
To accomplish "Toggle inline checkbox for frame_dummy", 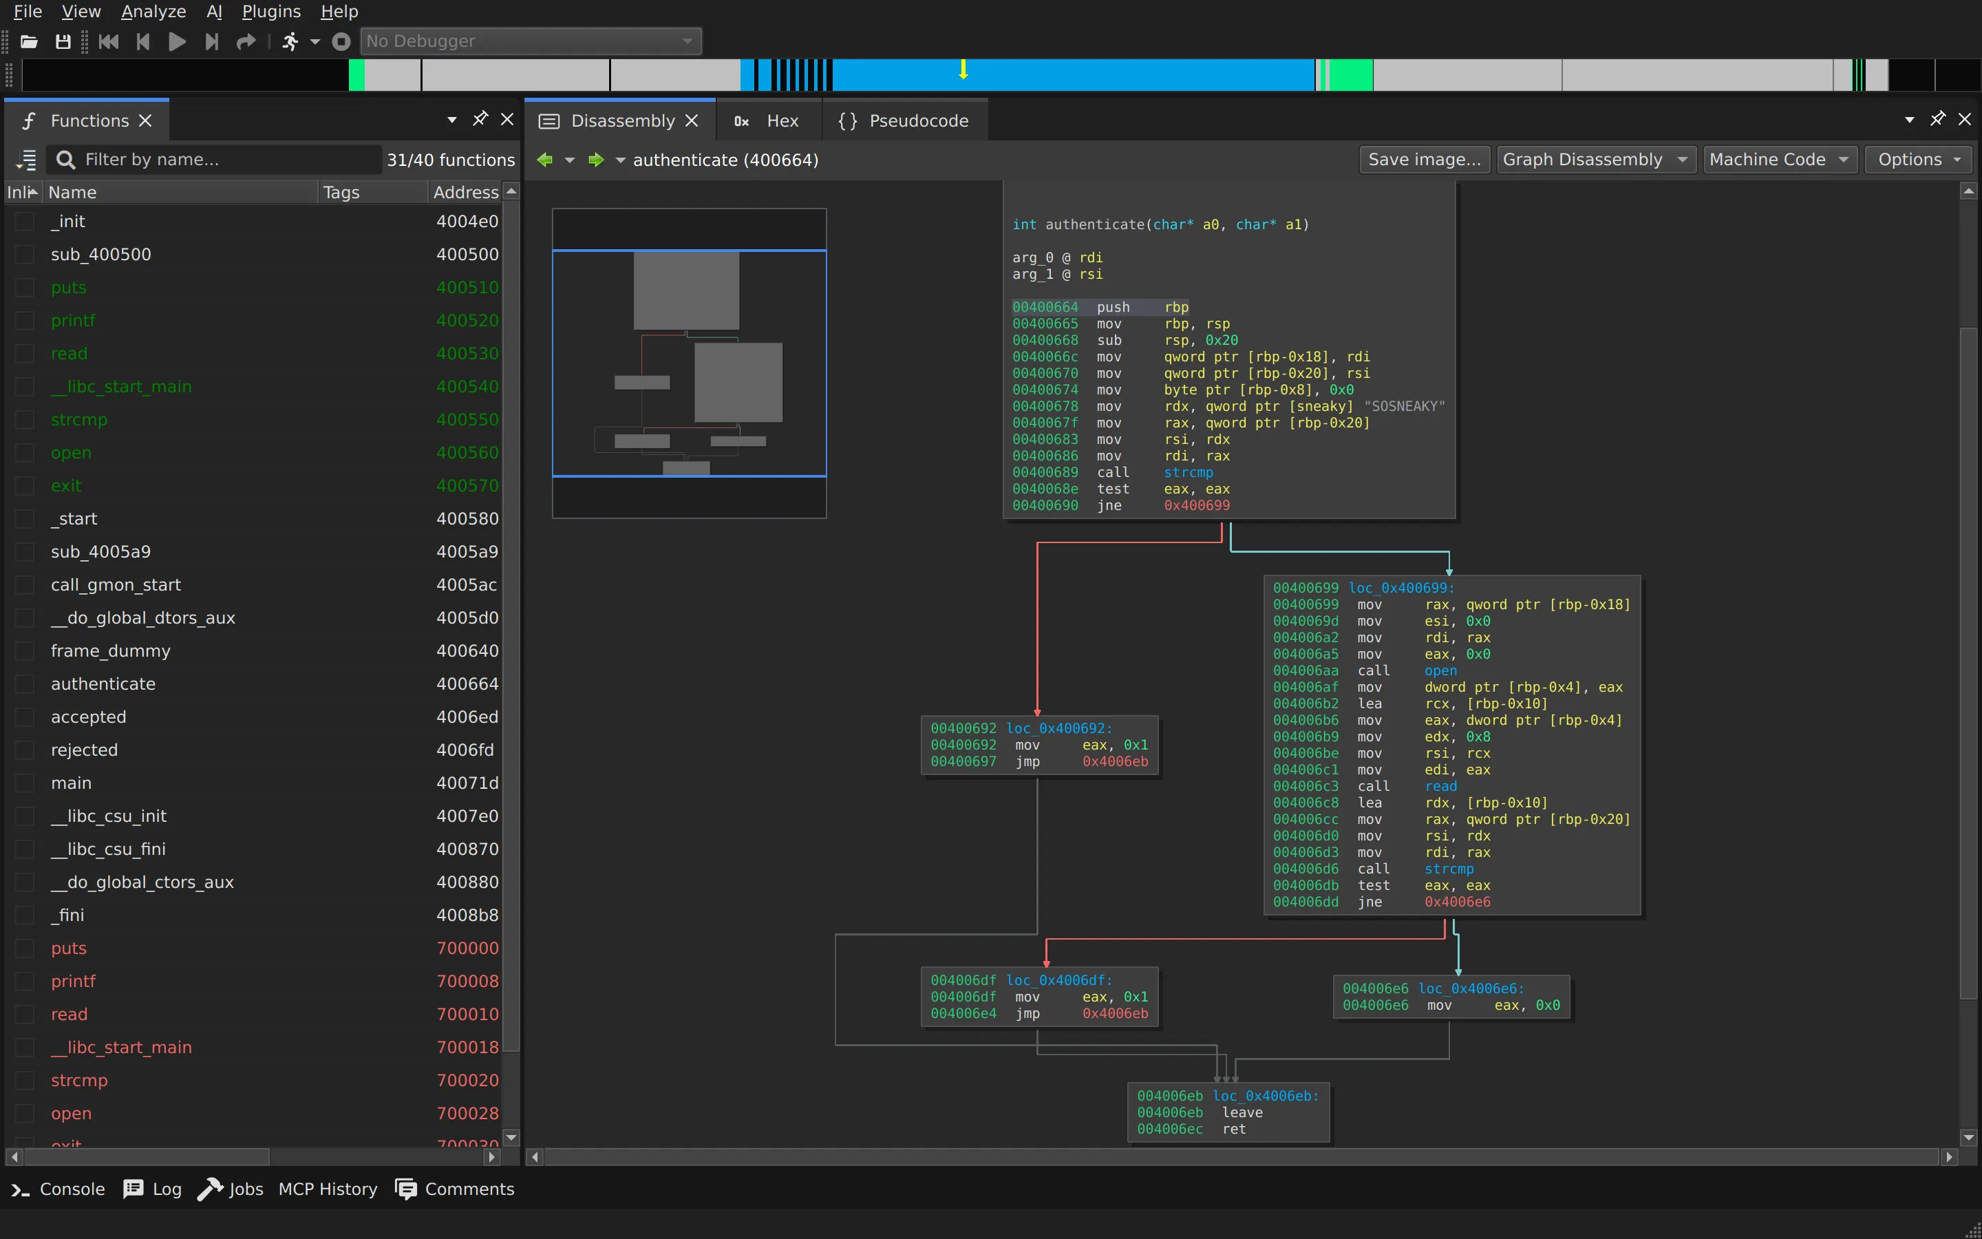I will click(25, 650).
